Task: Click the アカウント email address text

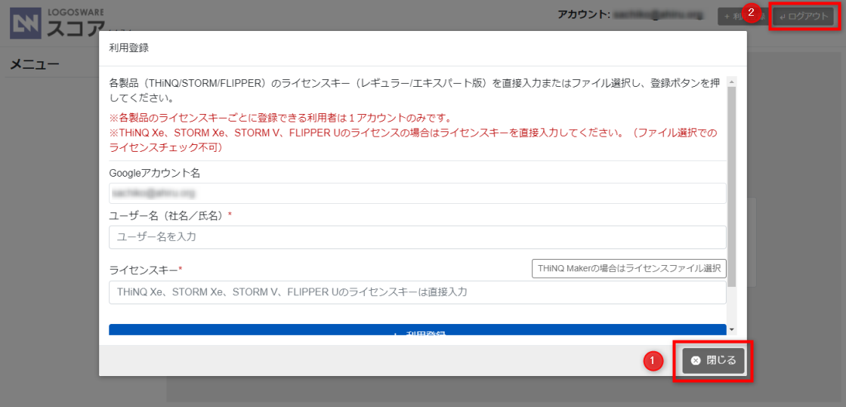Action: [658, 14]
